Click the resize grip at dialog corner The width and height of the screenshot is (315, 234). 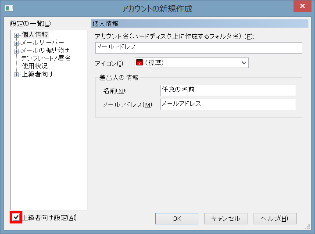coord(308,227)
